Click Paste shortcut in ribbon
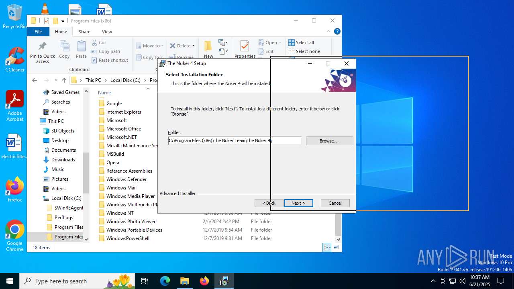Viewport: 514px width, 289px height. click(110, 60)
